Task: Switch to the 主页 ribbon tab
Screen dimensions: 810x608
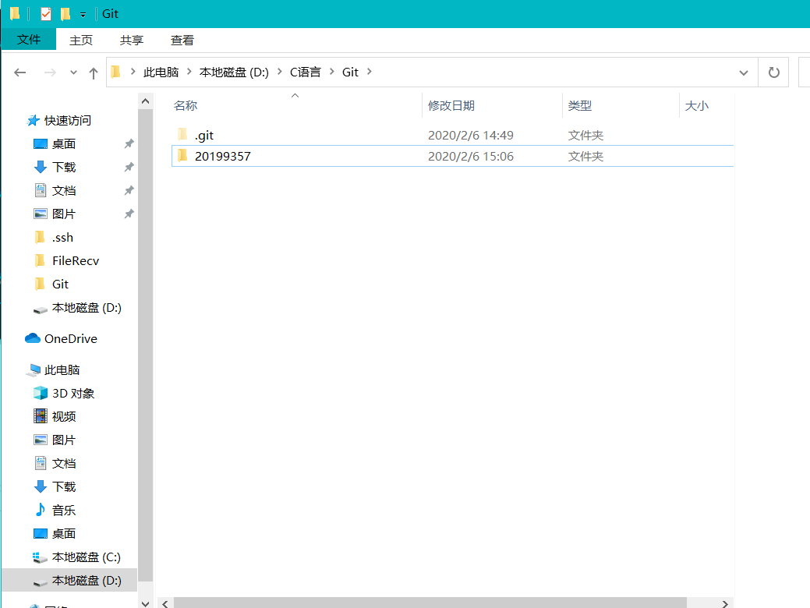Action: tap(81, 41)
